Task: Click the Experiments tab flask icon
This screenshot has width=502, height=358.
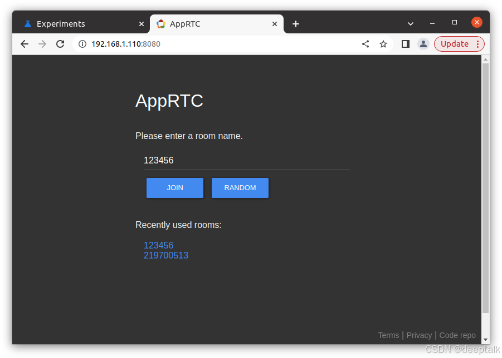Action: point(28,24)
